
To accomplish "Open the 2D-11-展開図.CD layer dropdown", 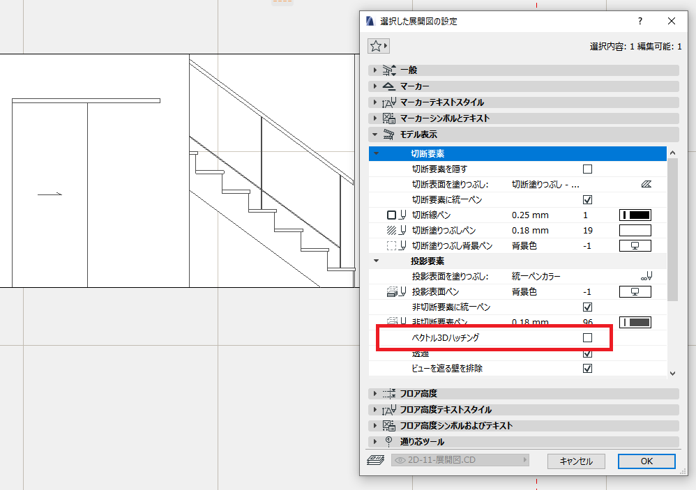I will 460,460.
